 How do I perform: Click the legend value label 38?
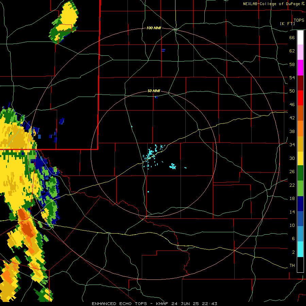point(292,131)
